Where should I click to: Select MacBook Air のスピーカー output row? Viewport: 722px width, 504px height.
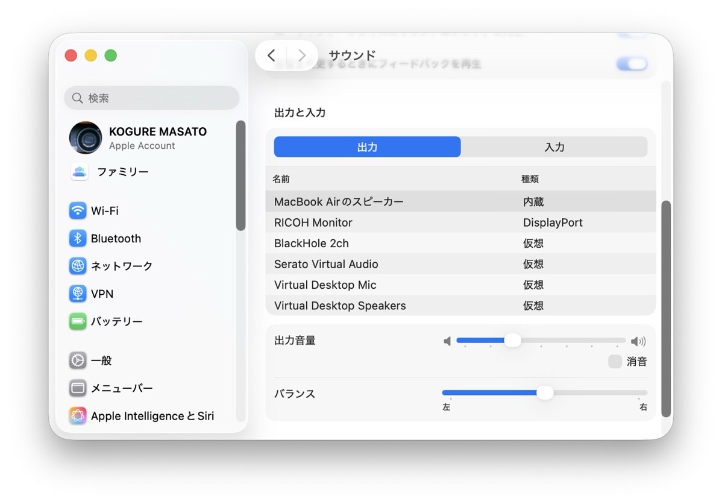click(460, 201)
